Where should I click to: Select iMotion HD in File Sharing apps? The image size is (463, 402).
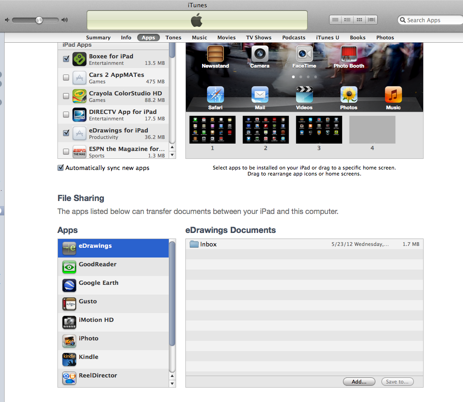click(113, 322)
